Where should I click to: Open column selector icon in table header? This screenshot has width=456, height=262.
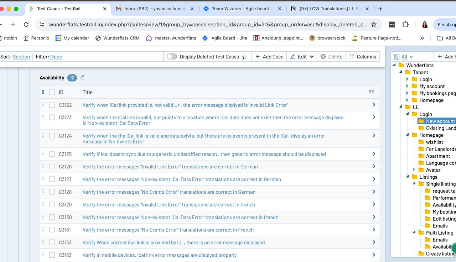coord(372,92)
